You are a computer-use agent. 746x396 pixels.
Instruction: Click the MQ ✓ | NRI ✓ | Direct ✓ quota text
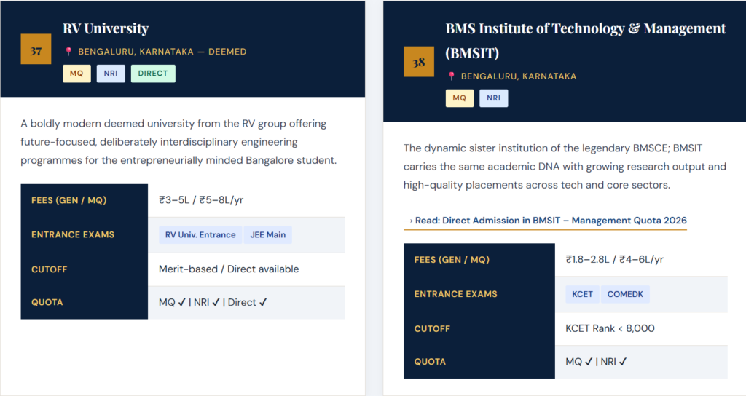tap(213, 302)
